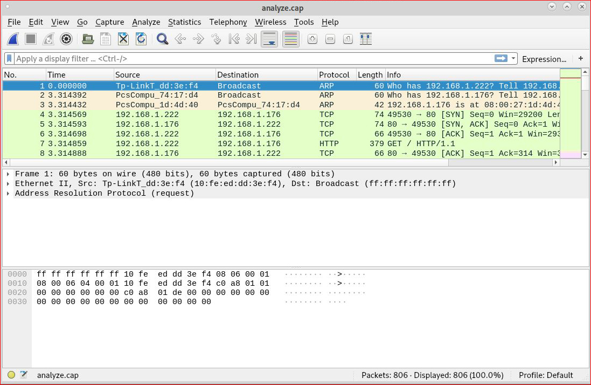The image size is (591, 385).
Task: Sort packets by the Time column
Action: click(x=80, y=74)
